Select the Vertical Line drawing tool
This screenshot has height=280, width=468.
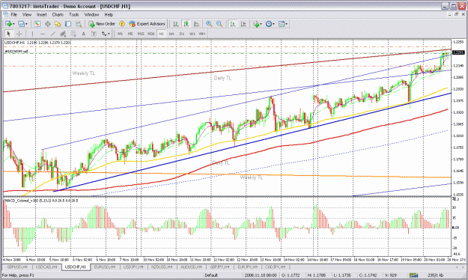click(x=32, y=34)
